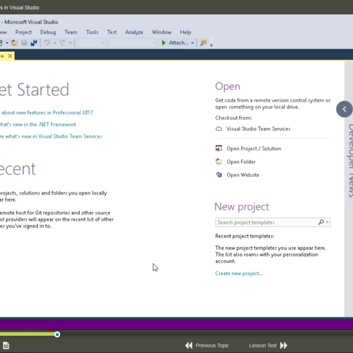Click the 'Open' section heading

tap(228, 86)
